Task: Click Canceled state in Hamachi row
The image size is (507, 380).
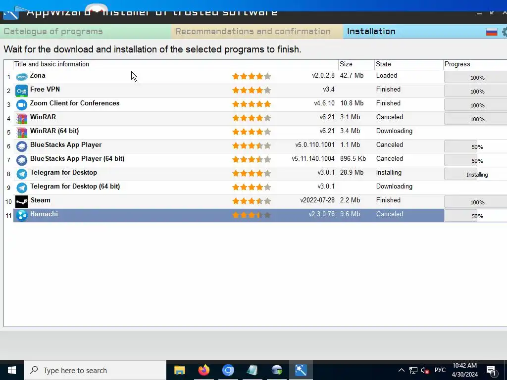Action: click(x=389, y=214)
